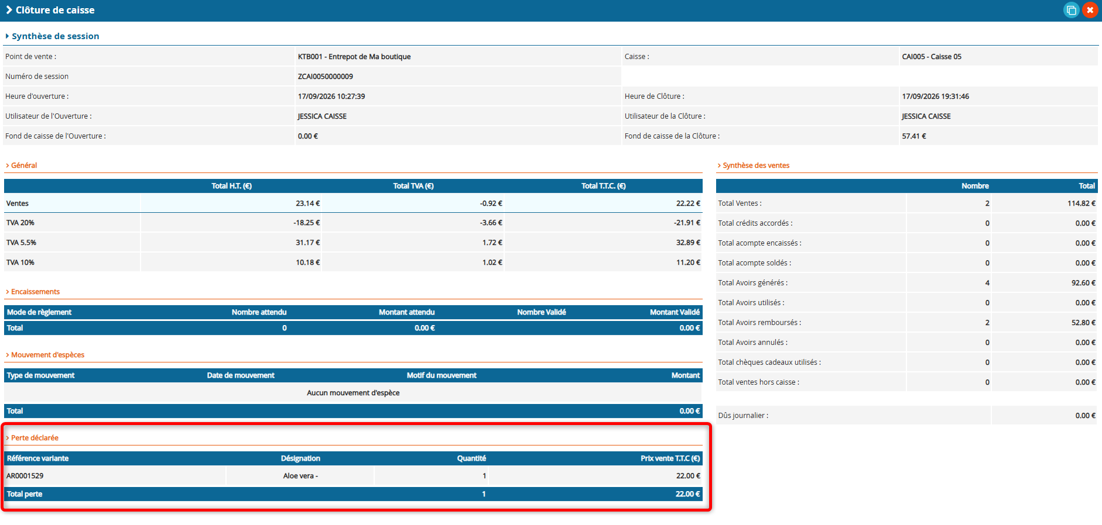The height and width of the screenshot is (525, 1102).
Task: Click the orange close icon in title bar
Action: [1090, 10]
